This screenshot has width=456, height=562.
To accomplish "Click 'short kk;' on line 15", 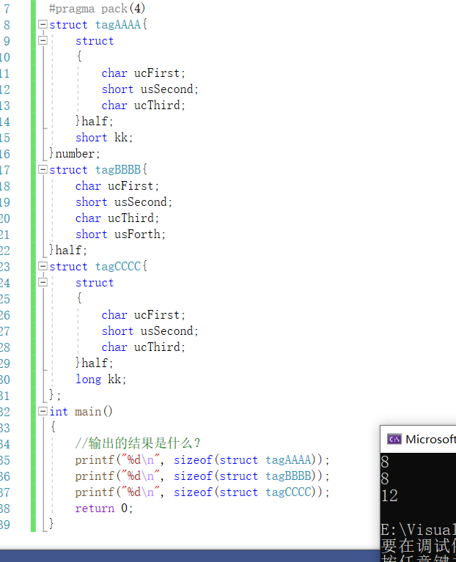I will [x=104, y=137].
